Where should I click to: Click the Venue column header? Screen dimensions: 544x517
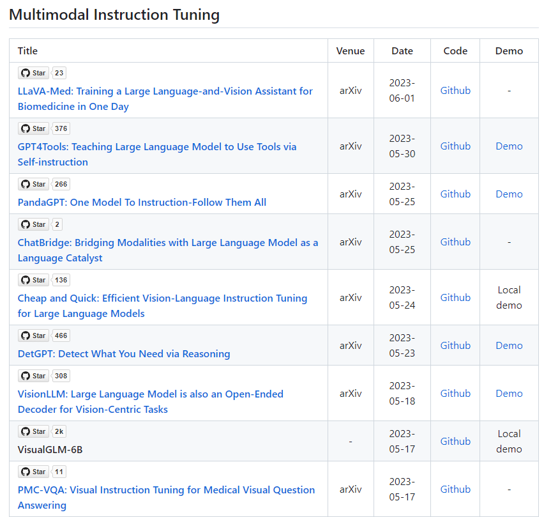pos(351,50)
